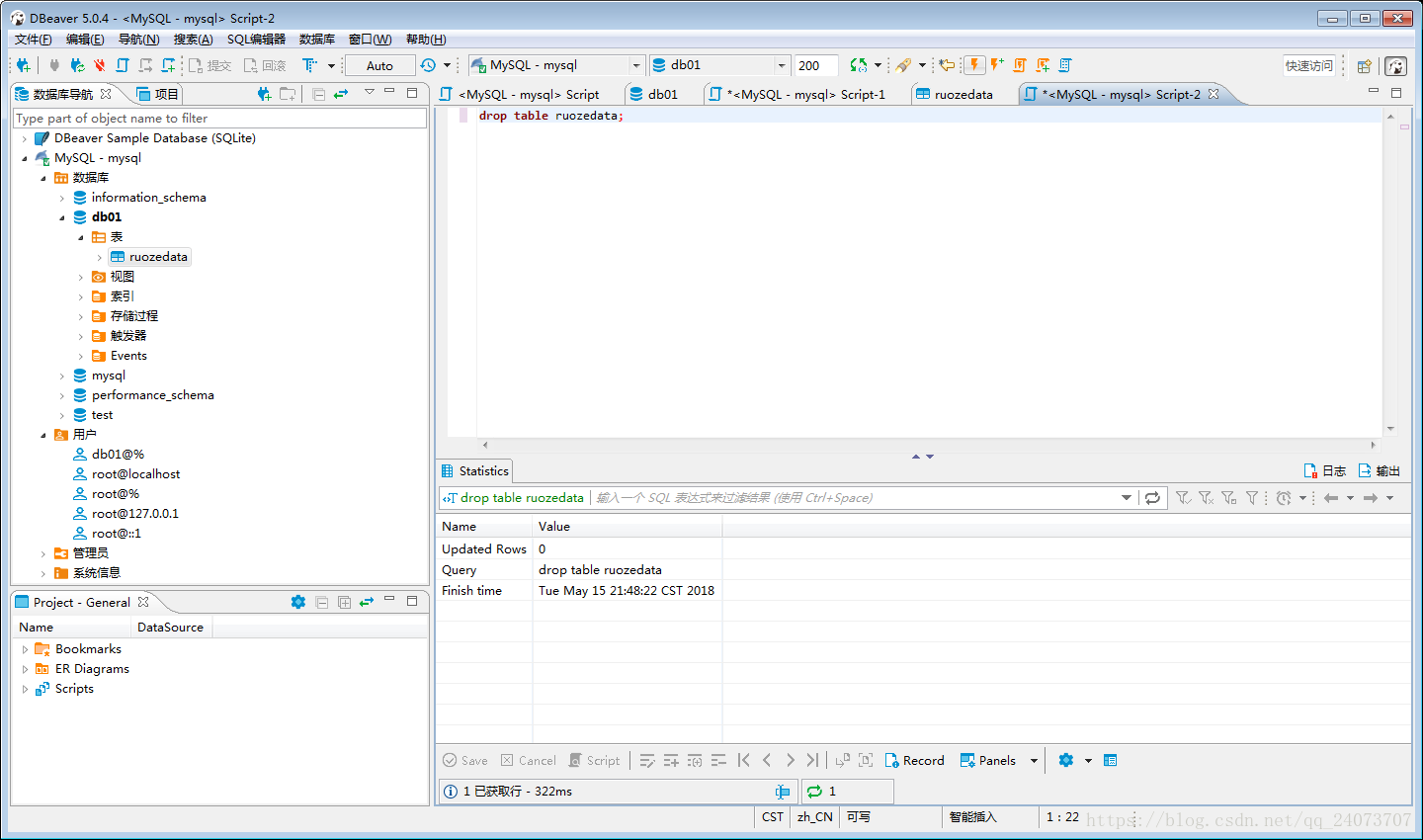The image size is (1423, 840).
Task: Click the Script button in results toolbar
Action: point(594,760)
